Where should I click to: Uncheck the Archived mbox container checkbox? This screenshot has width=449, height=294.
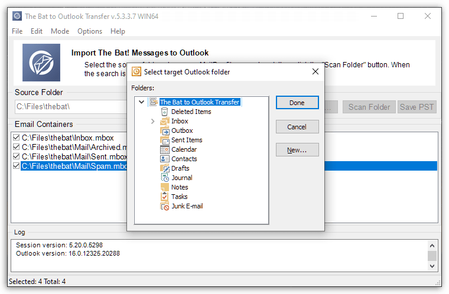[17, 147]
